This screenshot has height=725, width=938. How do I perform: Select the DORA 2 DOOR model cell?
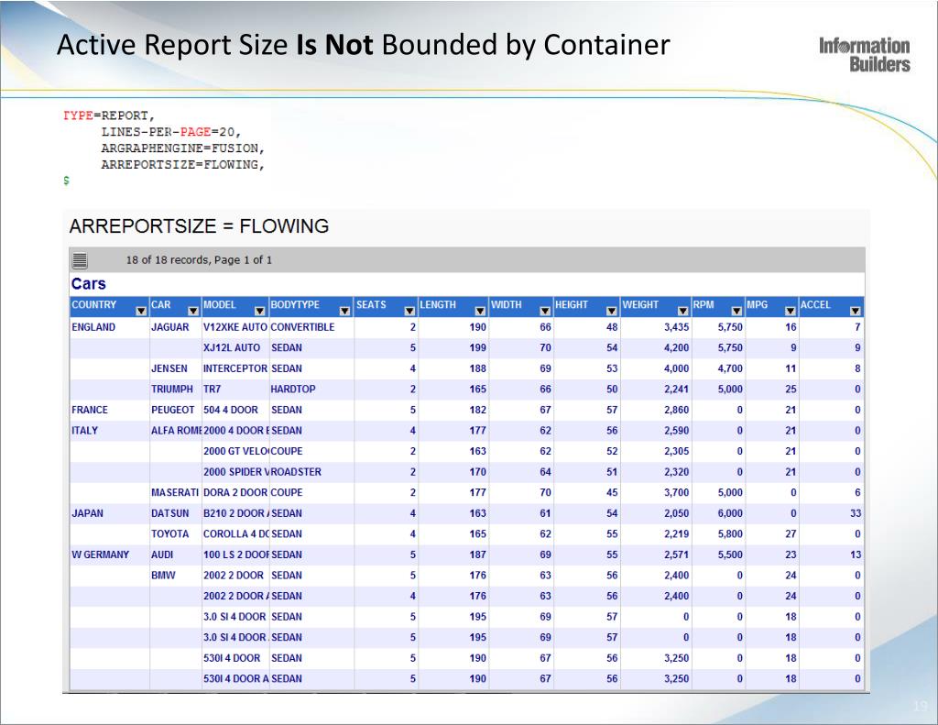click(x=235, y=493)
